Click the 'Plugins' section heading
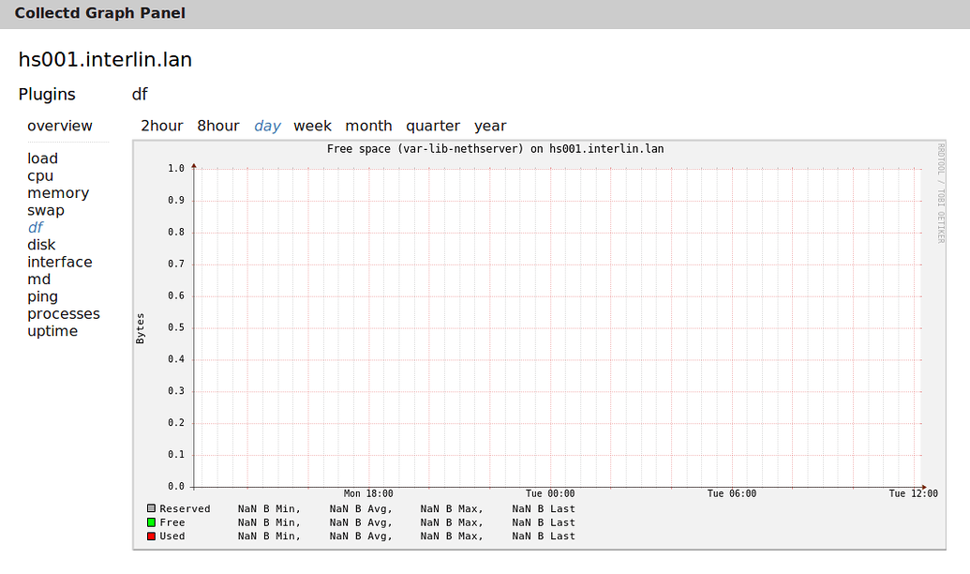Viewport: 970px width, 574px height. point(47,94)
